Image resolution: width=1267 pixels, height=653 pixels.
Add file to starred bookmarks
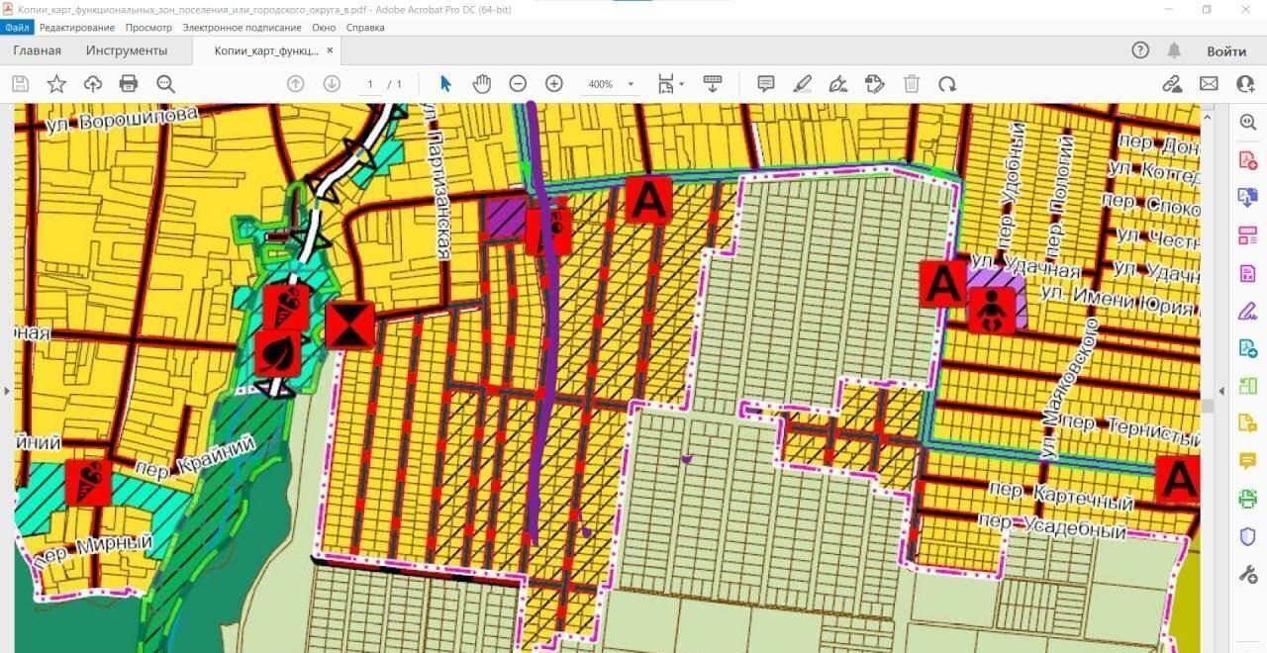[56, 84]
